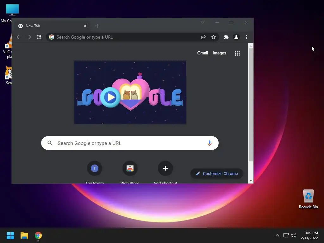Minimize the Chrome window
324x243 pixels.
click(x=217, y=22)
